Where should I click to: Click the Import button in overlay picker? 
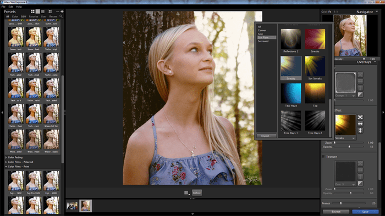tap(266, 136)
